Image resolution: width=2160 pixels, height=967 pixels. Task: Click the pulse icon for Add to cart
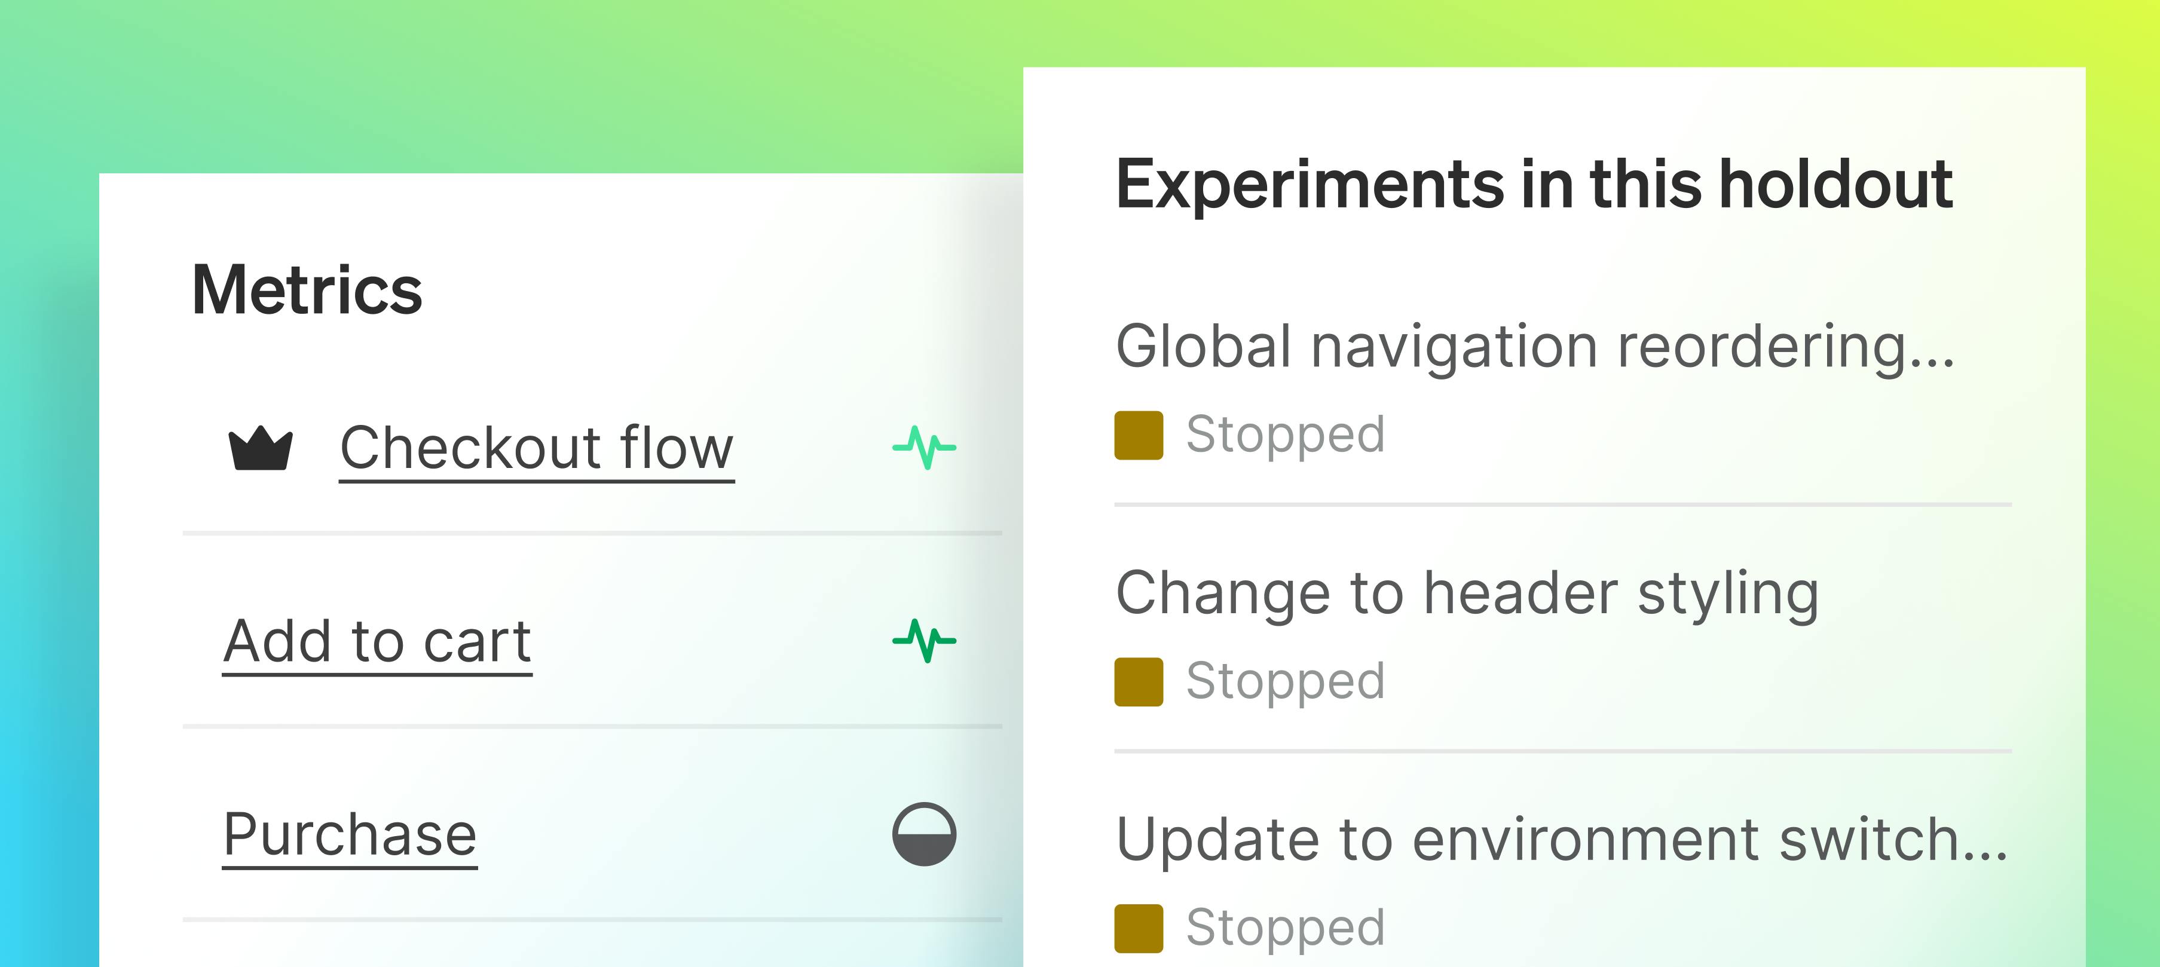click(x=924, y=641)
